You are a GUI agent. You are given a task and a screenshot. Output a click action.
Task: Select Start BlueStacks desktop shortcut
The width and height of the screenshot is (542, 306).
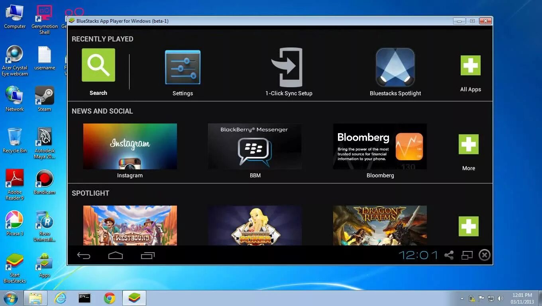[x=15, y=268]
